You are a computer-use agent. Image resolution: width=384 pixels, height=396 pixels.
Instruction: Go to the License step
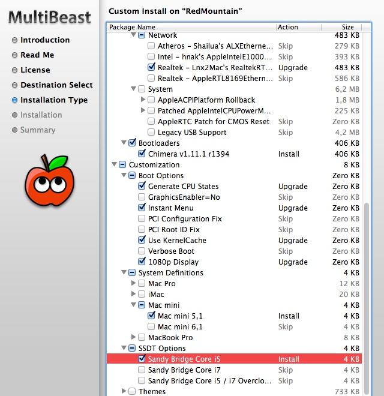(35, 70)
